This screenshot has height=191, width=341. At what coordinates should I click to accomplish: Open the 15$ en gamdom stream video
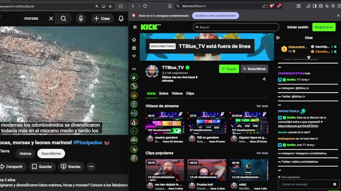tap(206, 123)
